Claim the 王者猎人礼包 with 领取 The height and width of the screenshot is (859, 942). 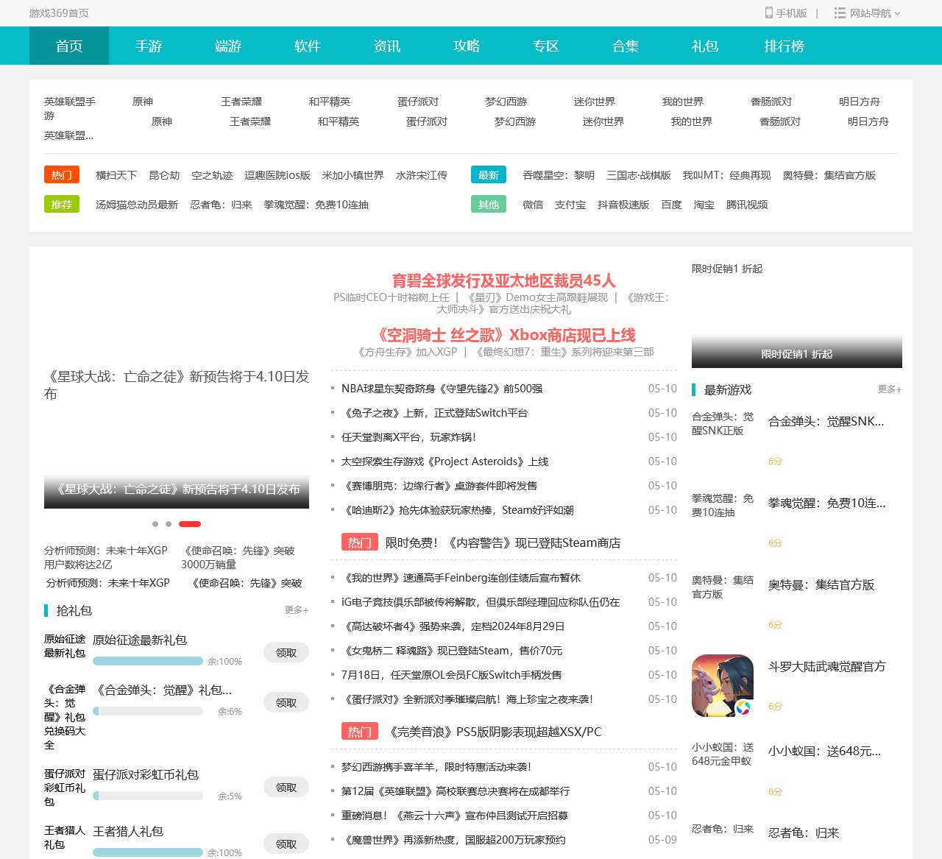click(286, 844)
